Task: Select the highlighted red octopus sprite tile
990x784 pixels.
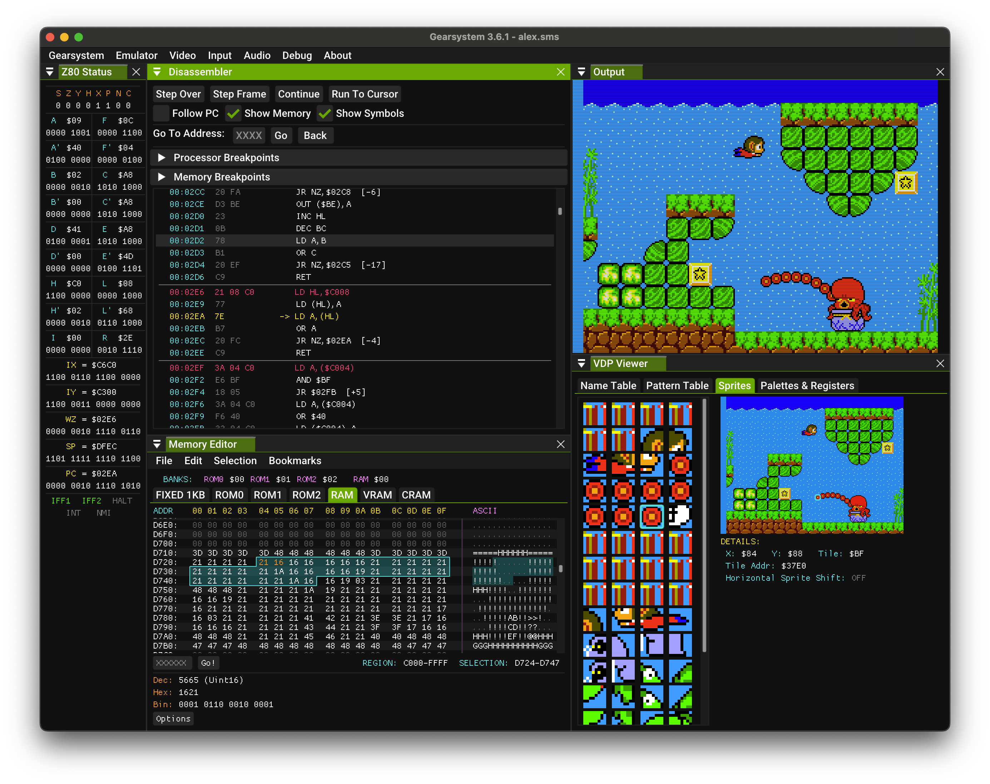Action: coord(651,516)
